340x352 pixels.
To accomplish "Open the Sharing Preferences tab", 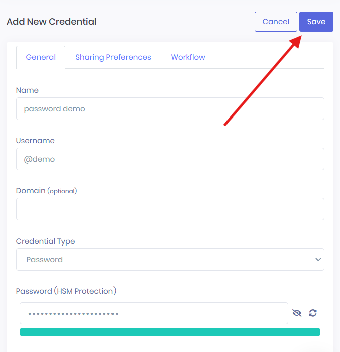I will [x=113, y=57].
